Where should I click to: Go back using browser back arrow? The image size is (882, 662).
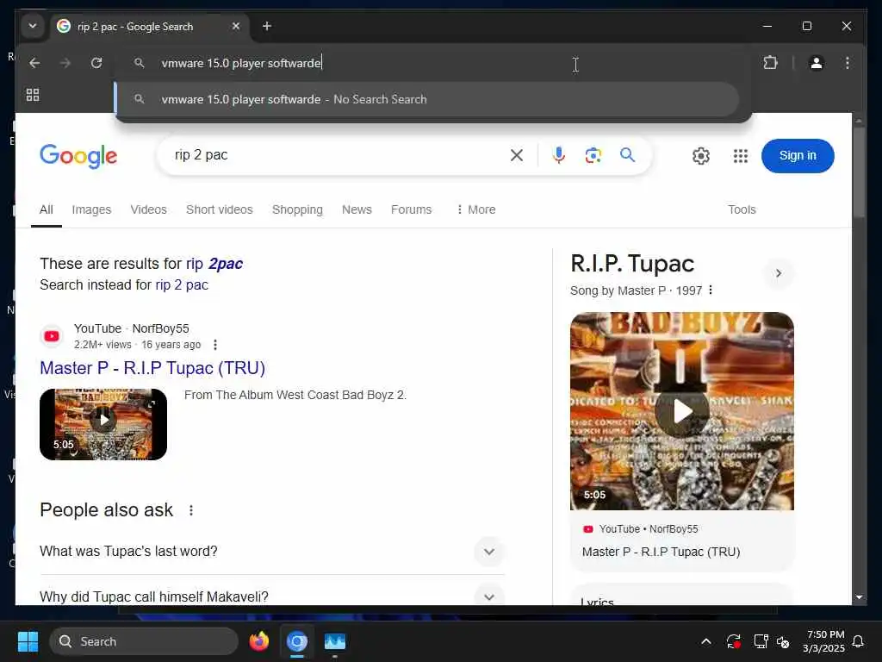click(34, 63)
